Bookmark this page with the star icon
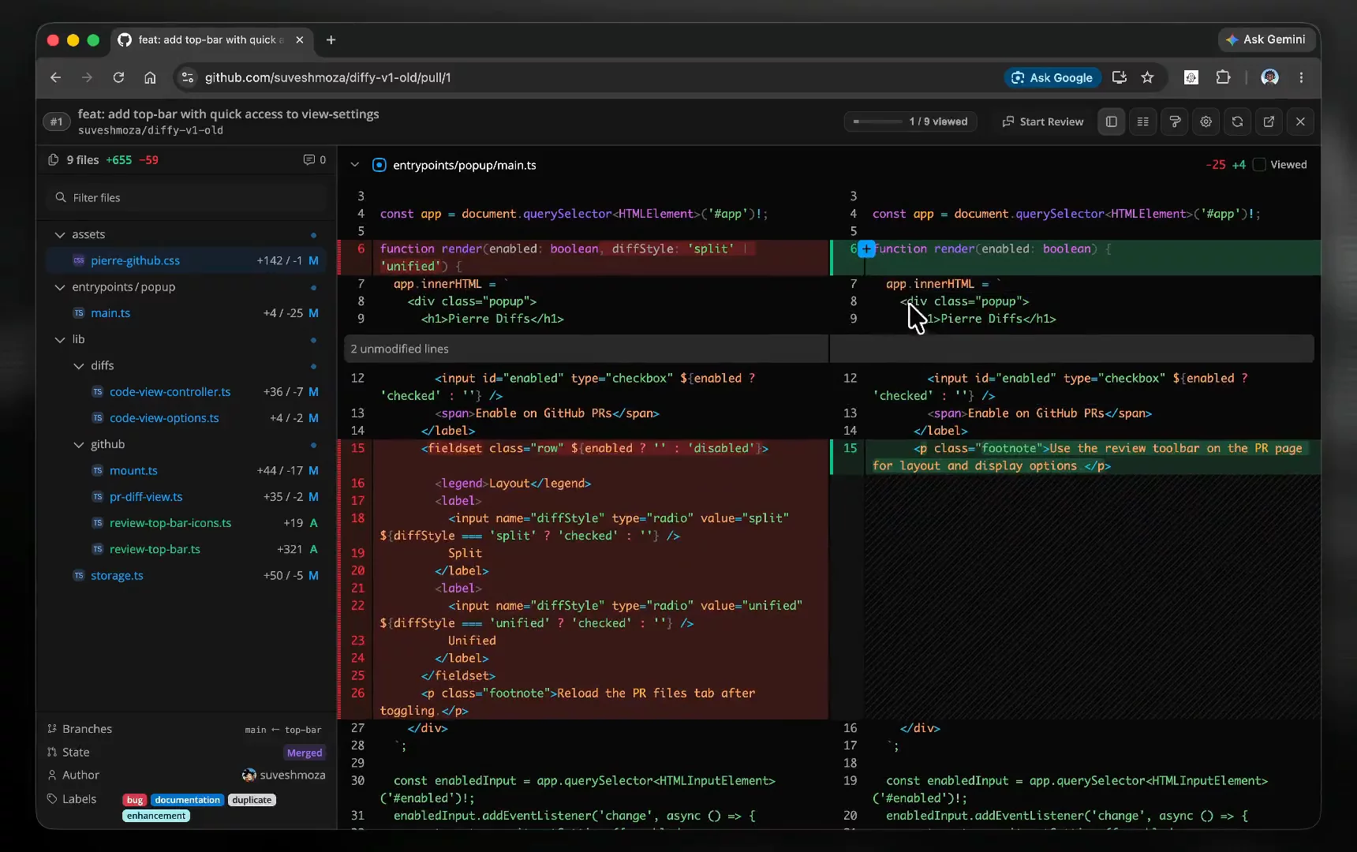 click(x=1147, y=77)
